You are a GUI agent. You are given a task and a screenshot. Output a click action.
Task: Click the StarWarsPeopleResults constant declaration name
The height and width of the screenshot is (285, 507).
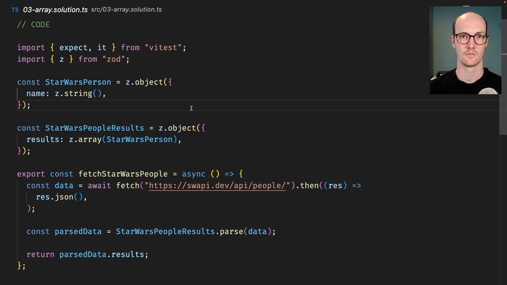point(95,128)
